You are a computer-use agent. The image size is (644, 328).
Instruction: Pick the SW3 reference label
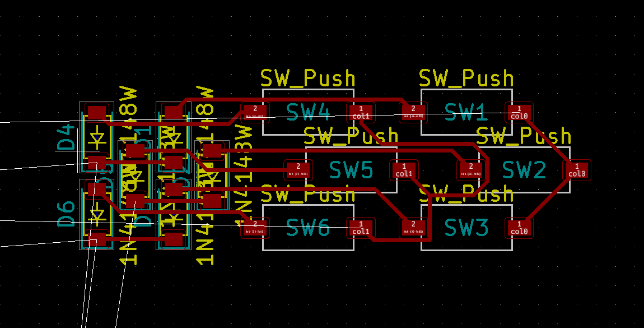tap(466, 228)
